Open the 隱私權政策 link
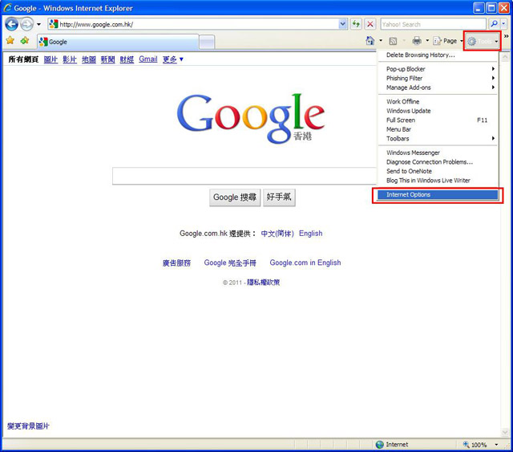Image resolution: width=513 pixels, height=452 pixels. click(264, 283)
